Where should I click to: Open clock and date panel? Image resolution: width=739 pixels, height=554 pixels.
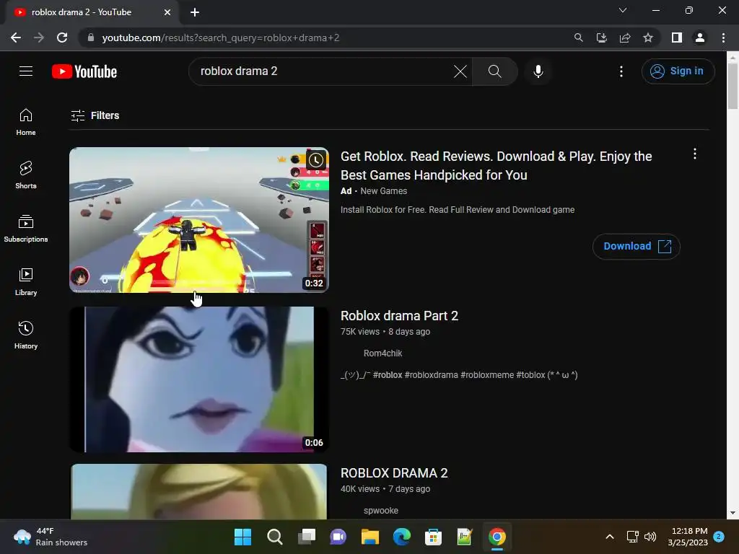coord(688,537)
